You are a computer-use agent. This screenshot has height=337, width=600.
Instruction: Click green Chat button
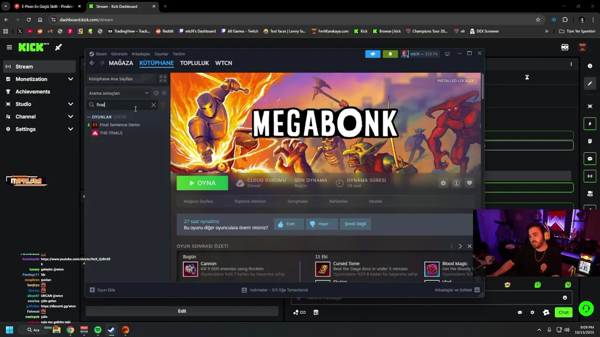pyautogui.click(x=563, y=312)
